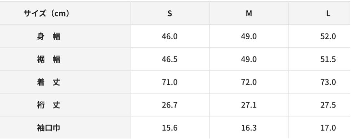Viewport: 351px width, 139px height.
Task: Click the 15.6 袖口巾 value
Action: (170, 128)
